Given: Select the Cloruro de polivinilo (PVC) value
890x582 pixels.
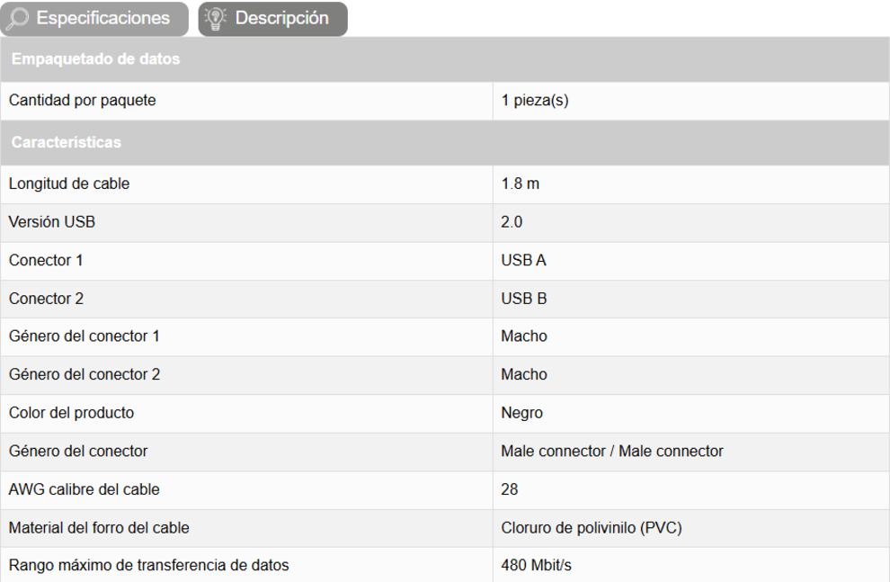Looking at the screenshot, I should point(591,528).
